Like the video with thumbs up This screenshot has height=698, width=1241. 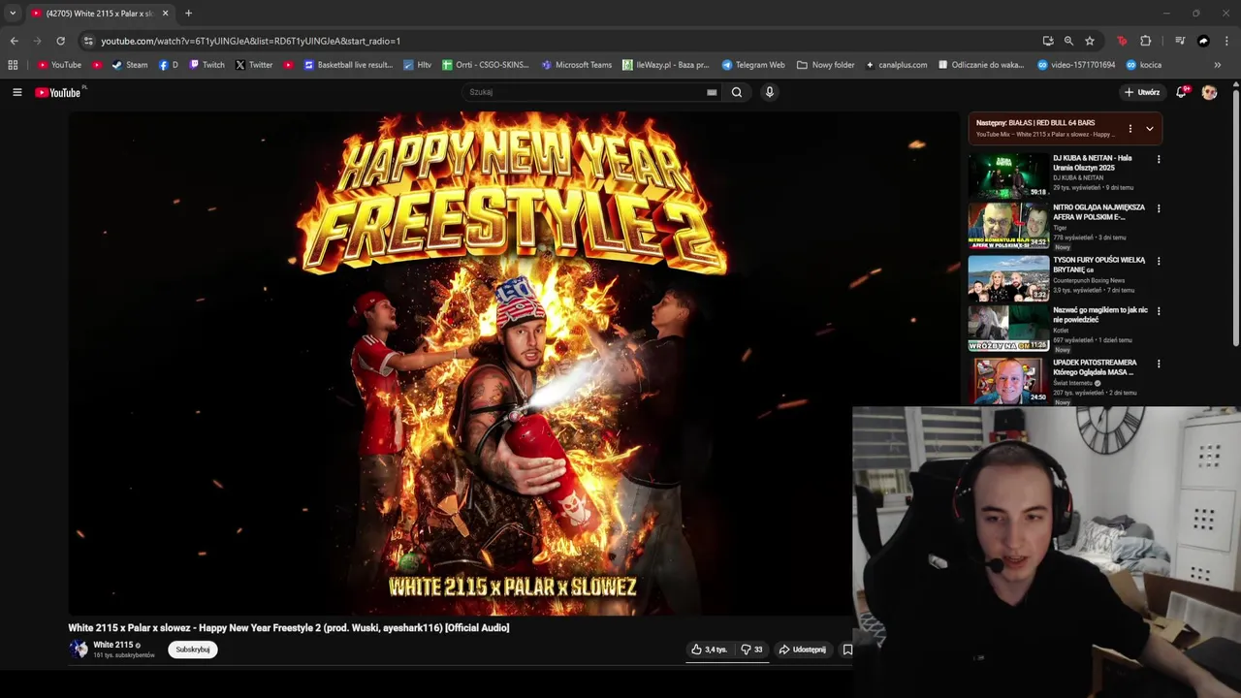[709, 650]
